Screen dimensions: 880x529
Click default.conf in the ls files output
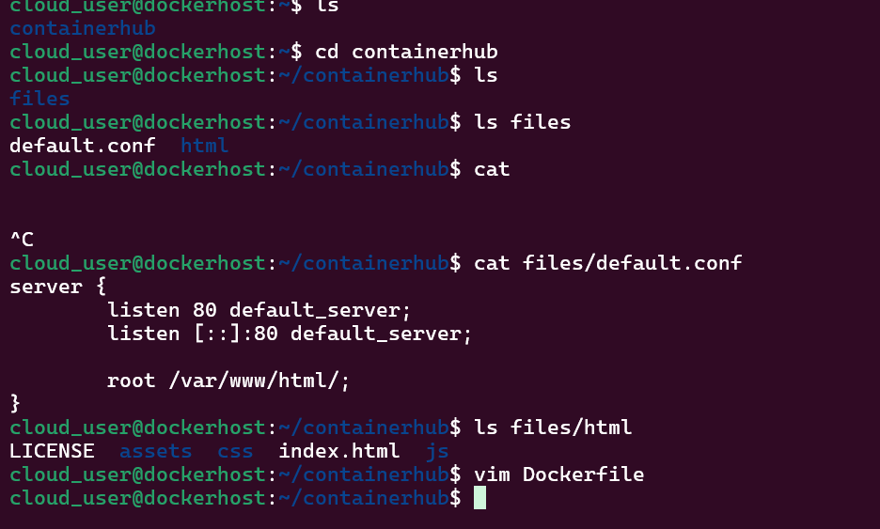tap(82, 146)
